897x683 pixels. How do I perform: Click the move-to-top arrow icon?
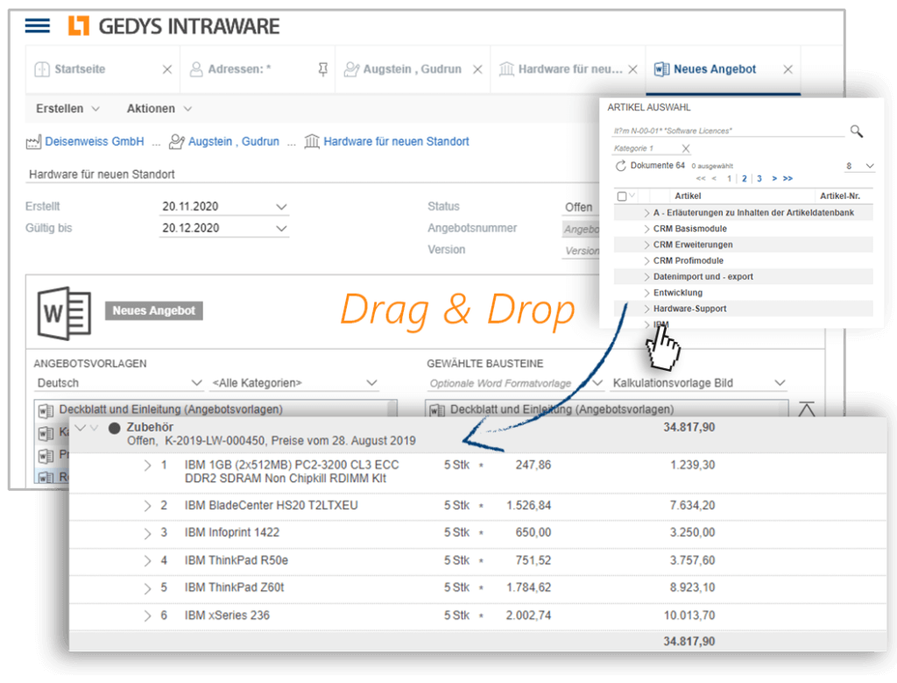coord(806,409)
